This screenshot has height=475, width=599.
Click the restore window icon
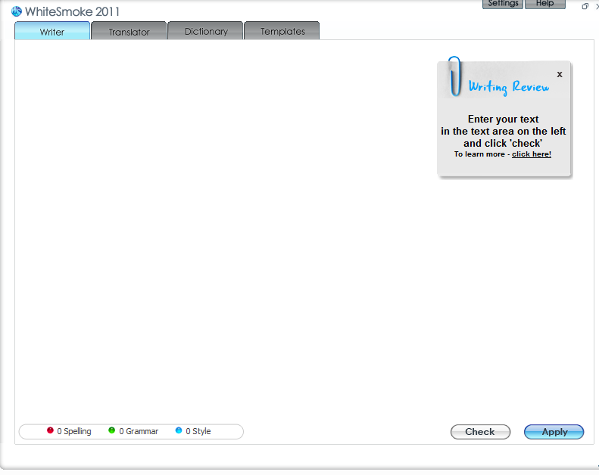585,6
